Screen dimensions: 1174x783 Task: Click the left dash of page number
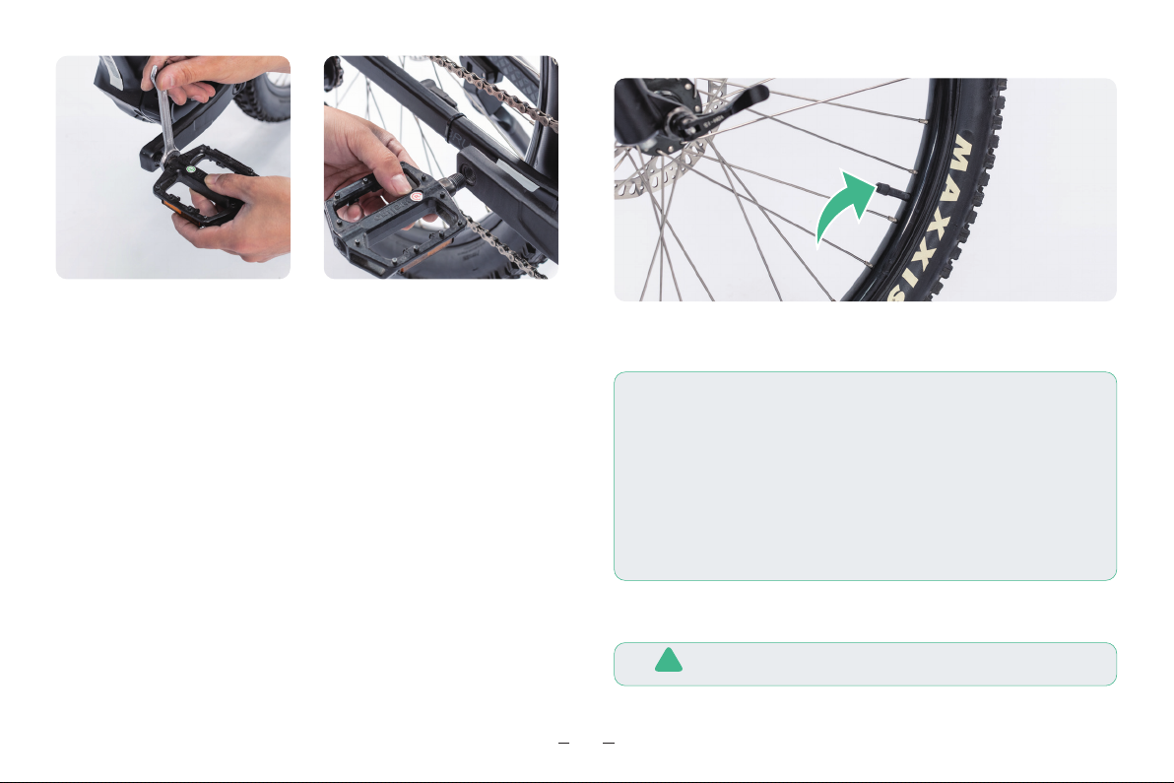(563, 743)
